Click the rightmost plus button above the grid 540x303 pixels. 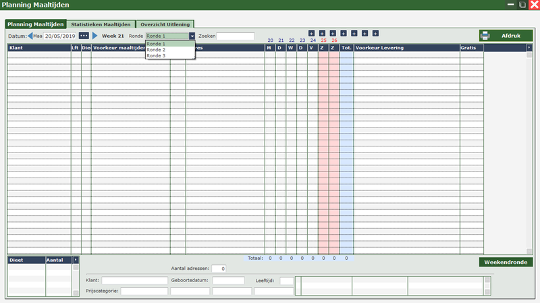[375, 33]
